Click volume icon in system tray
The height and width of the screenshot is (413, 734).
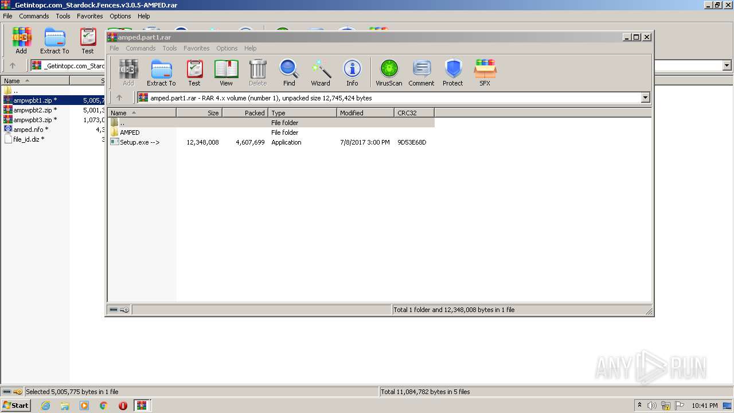[x=652, y=406]
